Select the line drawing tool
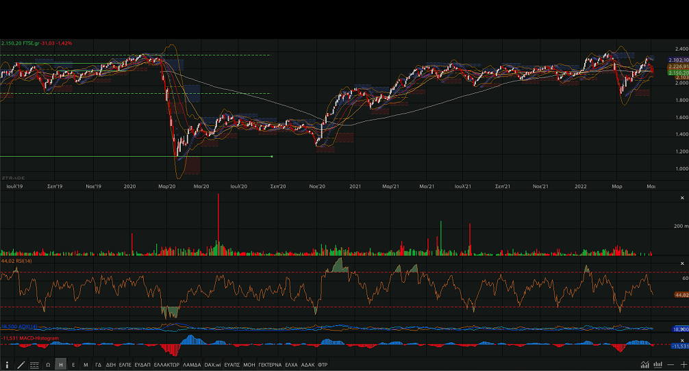The width and height of the screenshot is (689, 371). click(x=21, y=365)
